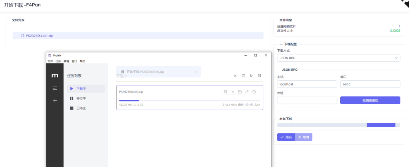Dismiss the 开始下载 notification toast

click(196, 72)
